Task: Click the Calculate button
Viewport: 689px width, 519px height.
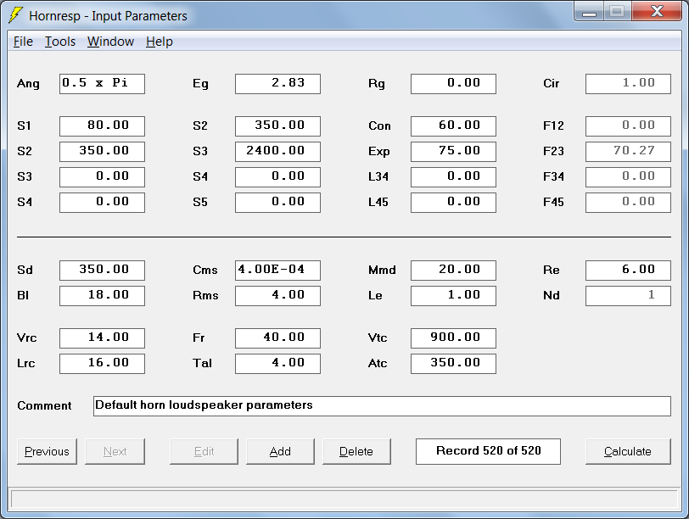Action: pos(628,451)
